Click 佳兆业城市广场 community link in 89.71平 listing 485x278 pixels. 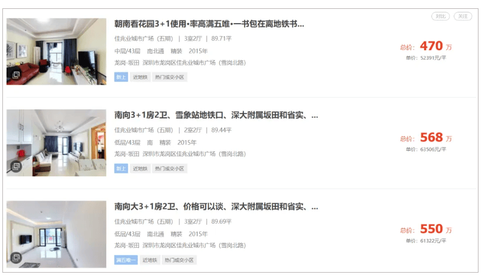[144, 38]
